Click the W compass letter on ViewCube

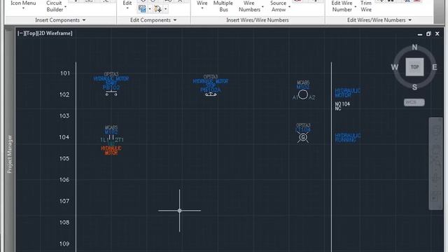(x=395, y=67)
